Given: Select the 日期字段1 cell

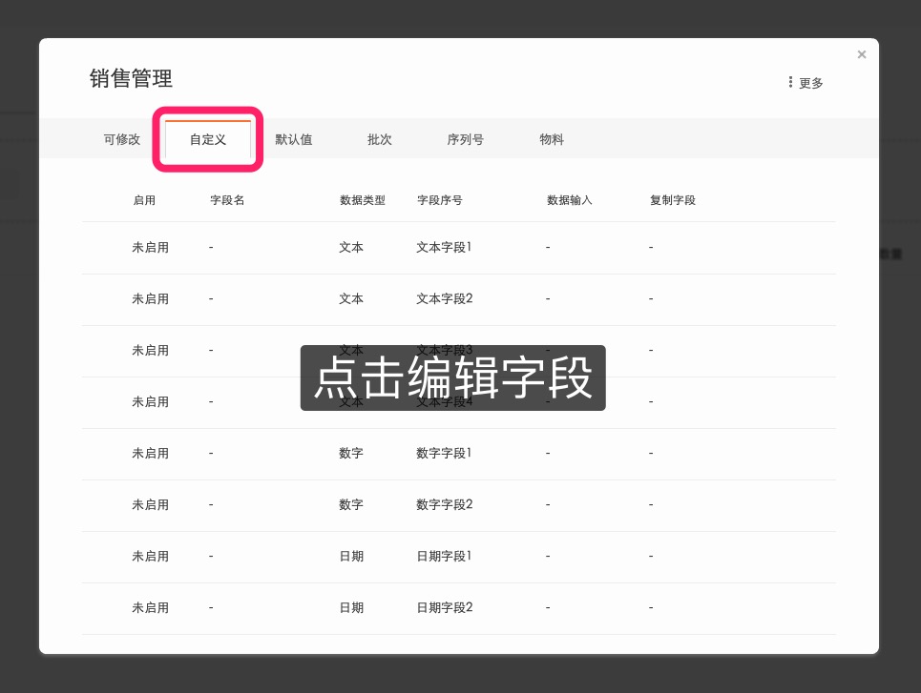Looking at the screenshot, I should tap(444, 557).
